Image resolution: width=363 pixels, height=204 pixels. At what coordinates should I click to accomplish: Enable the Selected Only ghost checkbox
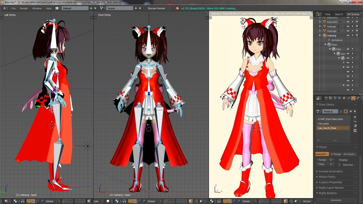pyautogui.click(x=339, y=165)
